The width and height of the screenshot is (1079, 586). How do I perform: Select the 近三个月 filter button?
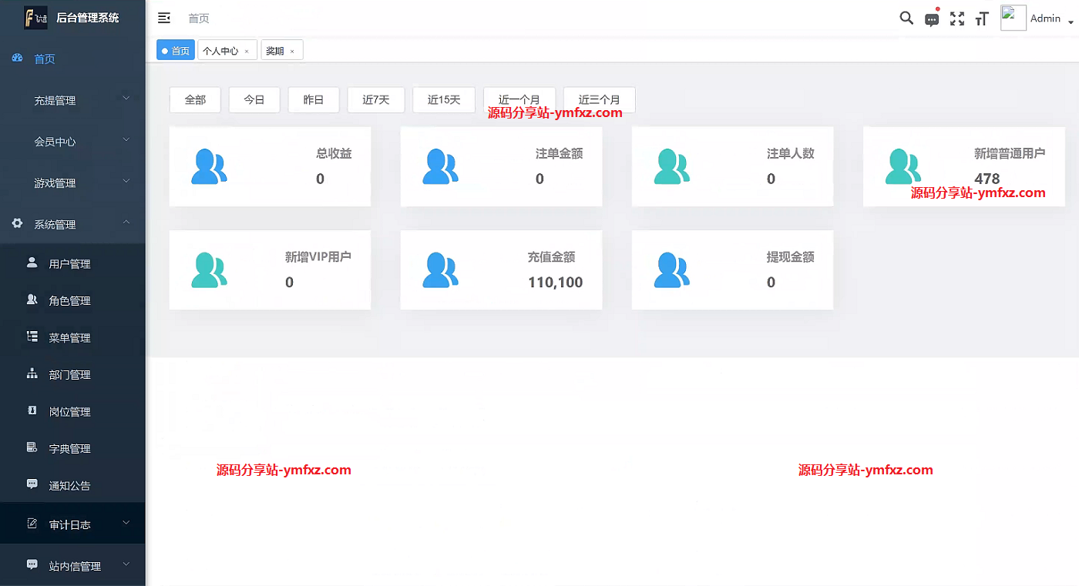coord(599,100)
